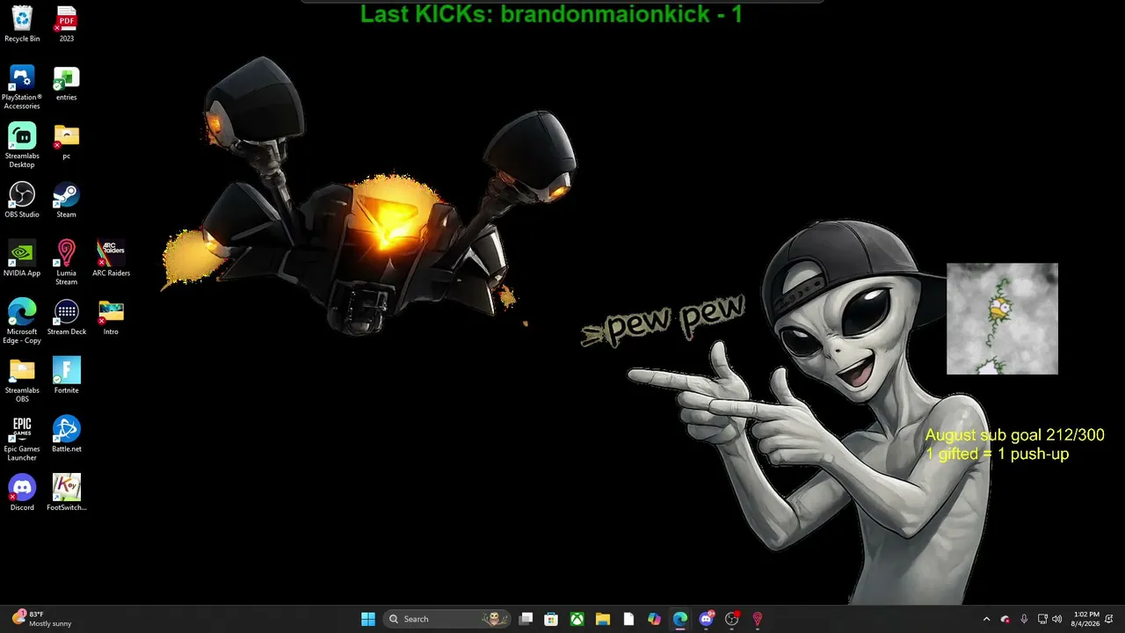Open the volume control in the system tray

(1057, 619)
